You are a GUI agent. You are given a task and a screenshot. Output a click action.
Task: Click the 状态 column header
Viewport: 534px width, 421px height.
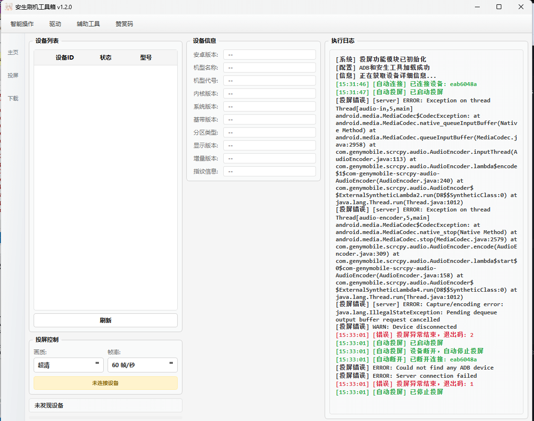tap(106, 58)
